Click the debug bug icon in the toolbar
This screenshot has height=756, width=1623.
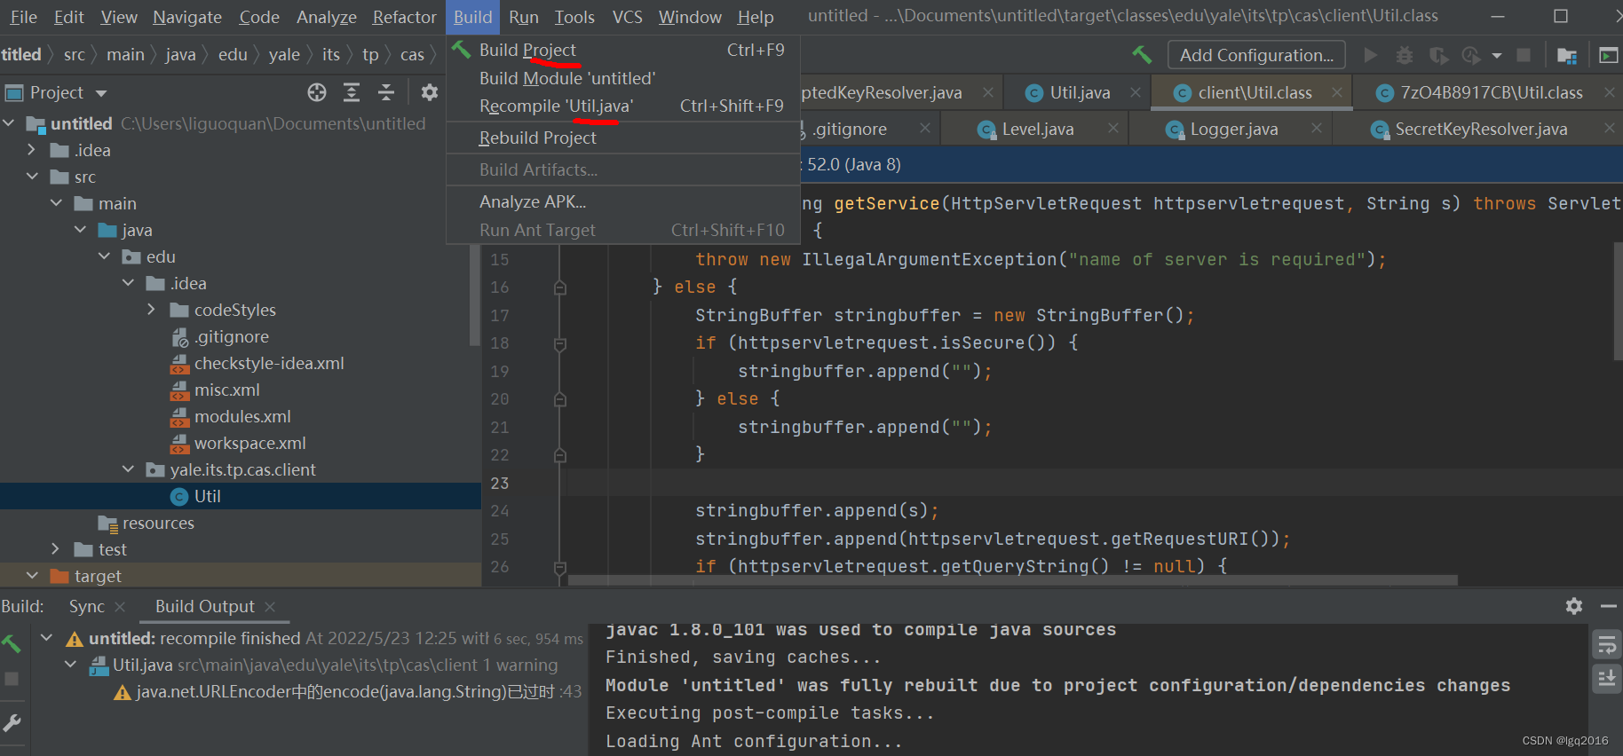click(x=1405, y=56)
